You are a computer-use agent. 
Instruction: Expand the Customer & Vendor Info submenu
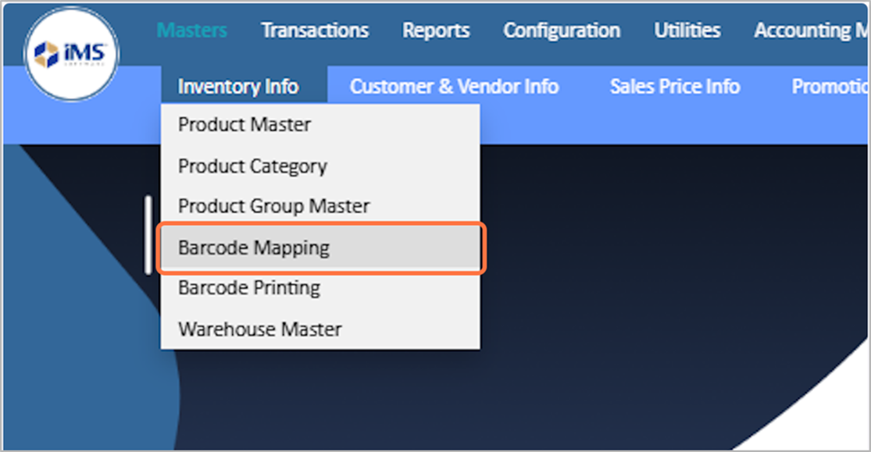(x=454, y=86)
